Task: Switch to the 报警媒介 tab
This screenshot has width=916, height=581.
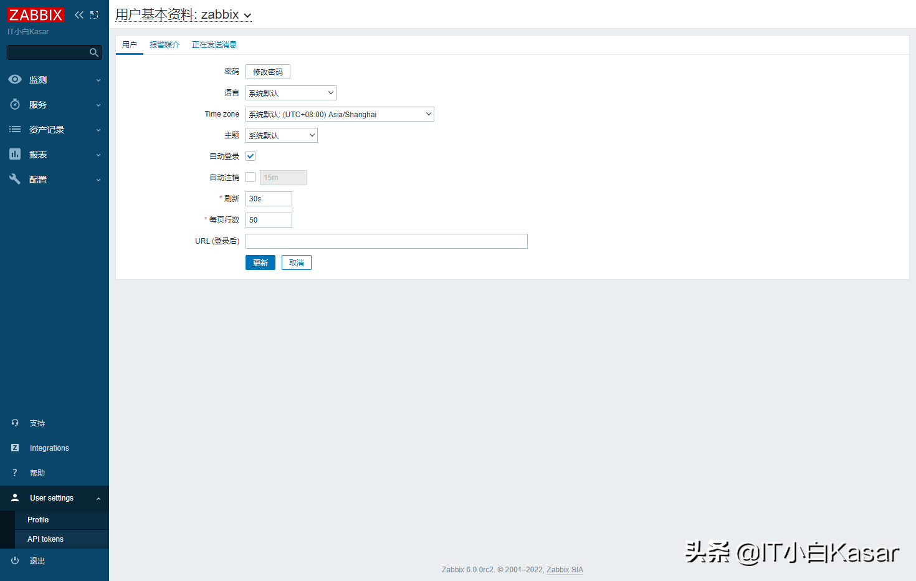Action: pyautogui.click(x=165, y=45)
